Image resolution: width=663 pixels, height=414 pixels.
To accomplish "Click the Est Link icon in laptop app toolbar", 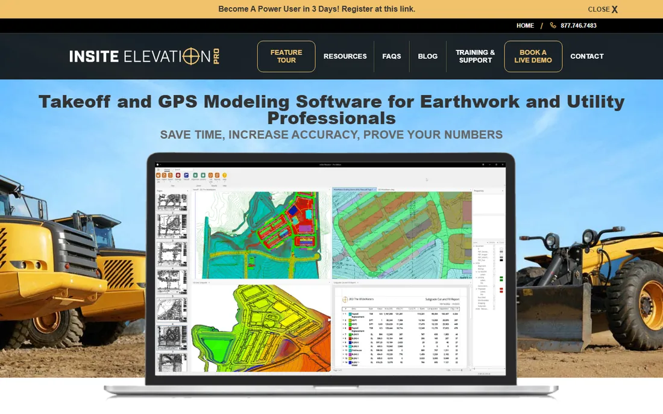I will pyautogui.click(x=210, y=175).
